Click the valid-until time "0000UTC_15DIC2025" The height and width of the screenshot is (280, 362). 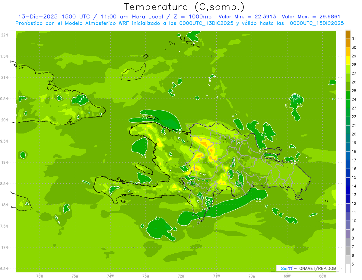pos(317,23)
